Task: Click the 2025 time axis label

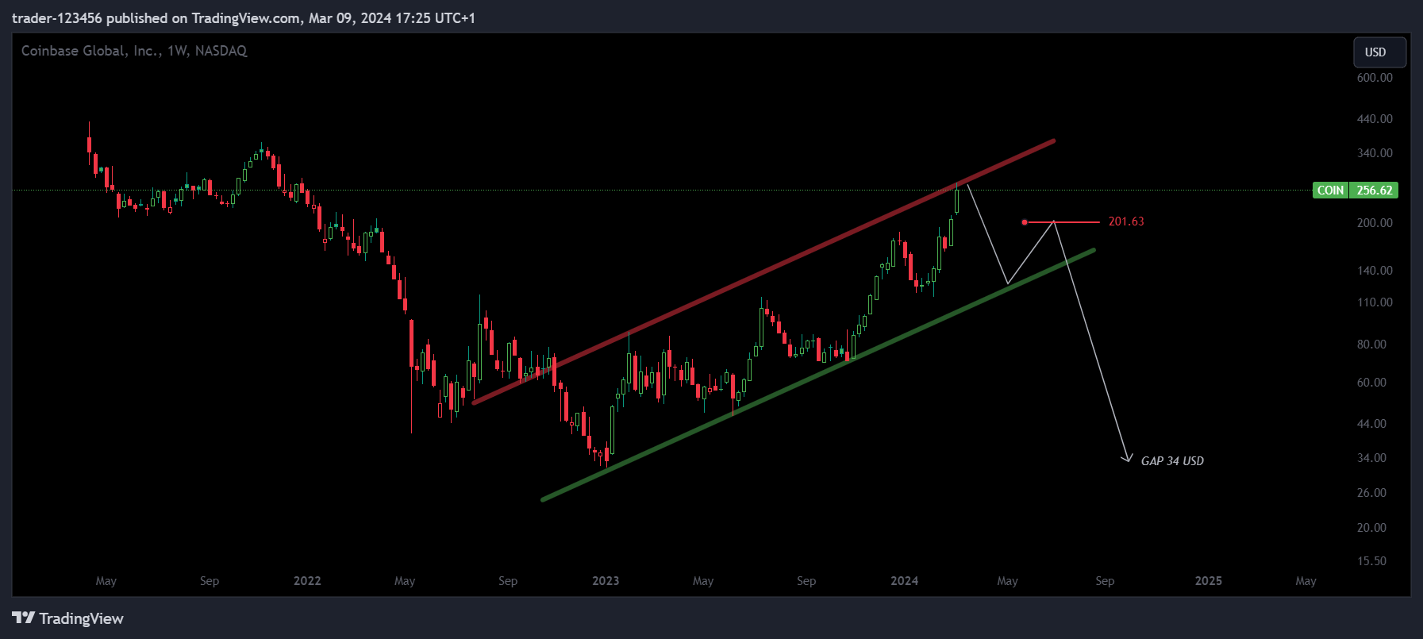Action: [x=1209, y=581]
